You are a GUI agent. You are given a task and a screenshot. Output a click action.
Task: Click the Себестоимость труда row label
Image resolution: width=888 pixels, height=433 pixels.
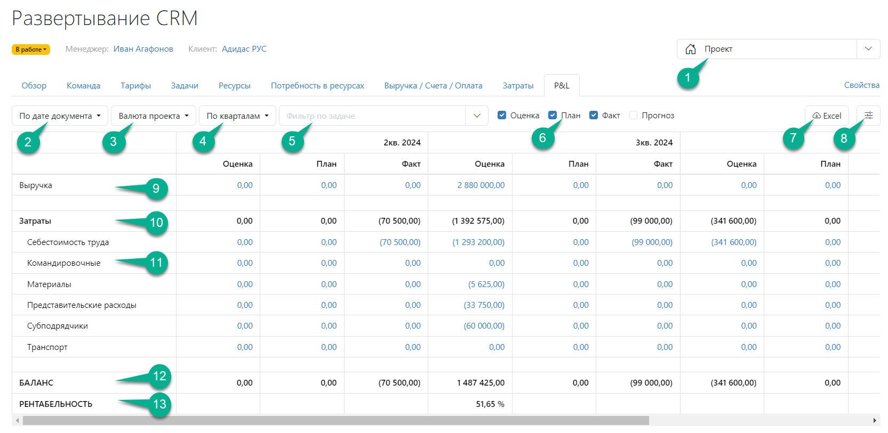point(68,242)
